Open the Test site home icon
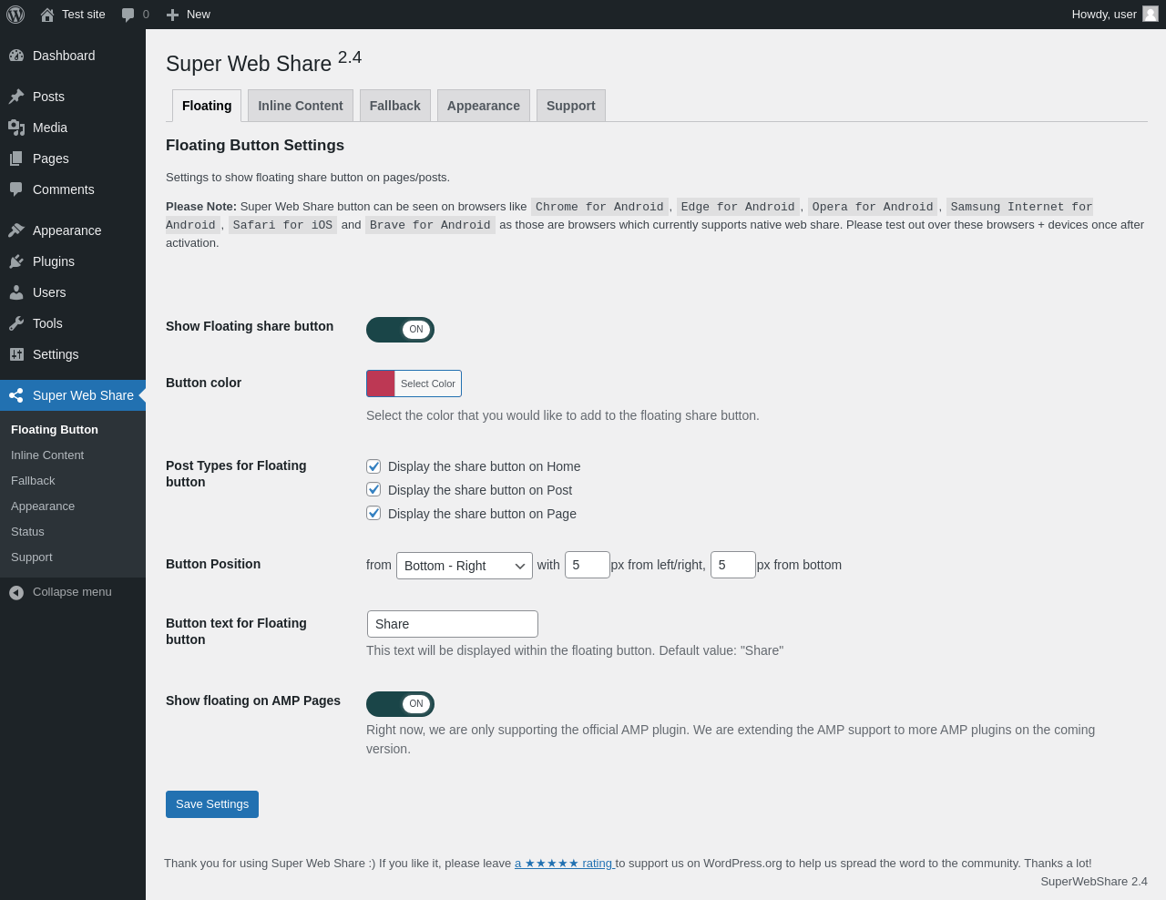 (47, 15)
